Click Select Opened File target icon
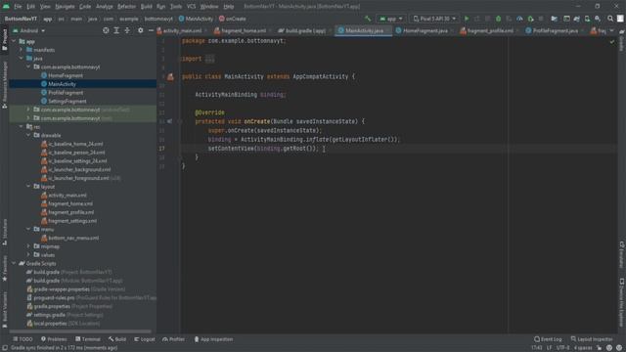This screenshot has width=626, height=352. pos(106,30)
